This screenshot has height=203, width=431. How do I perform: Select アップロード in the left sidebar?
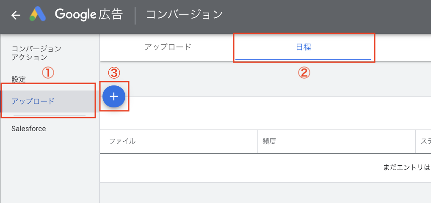click(x=33, y=101)
